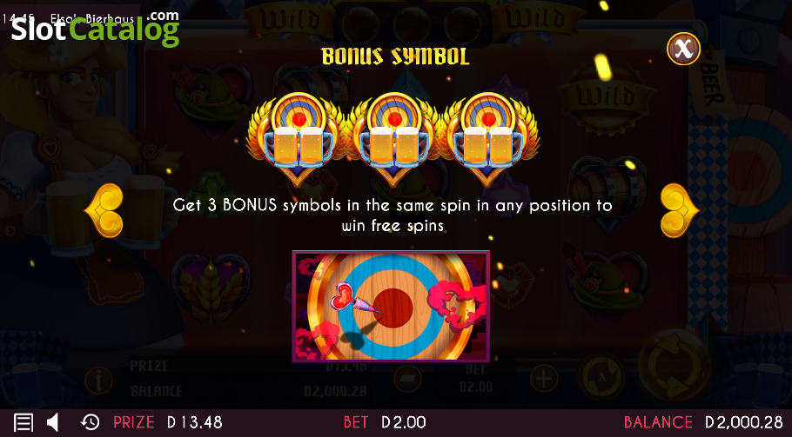Increase bet with the plus button
Screen dimensions: 792x437
click(544, 378)
